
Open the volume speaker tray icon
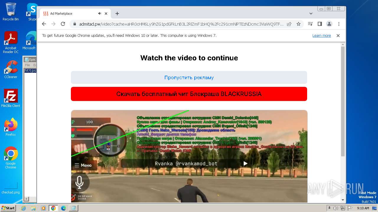point(336,208)
